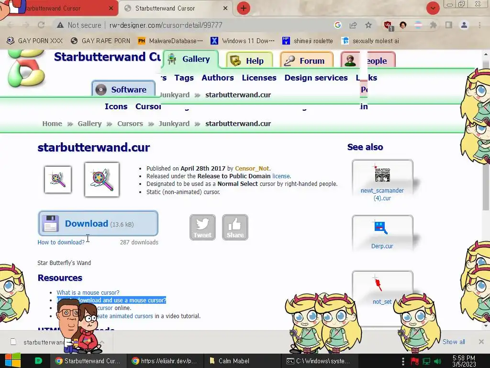
Task: Open the Gallery tab
Action: click(x=189, y=59)
